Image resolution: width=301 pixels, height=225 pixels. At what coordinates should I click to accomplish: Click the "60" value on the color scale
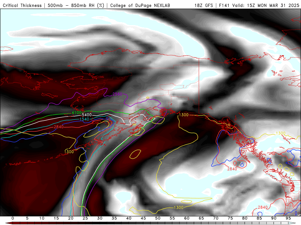187,218
